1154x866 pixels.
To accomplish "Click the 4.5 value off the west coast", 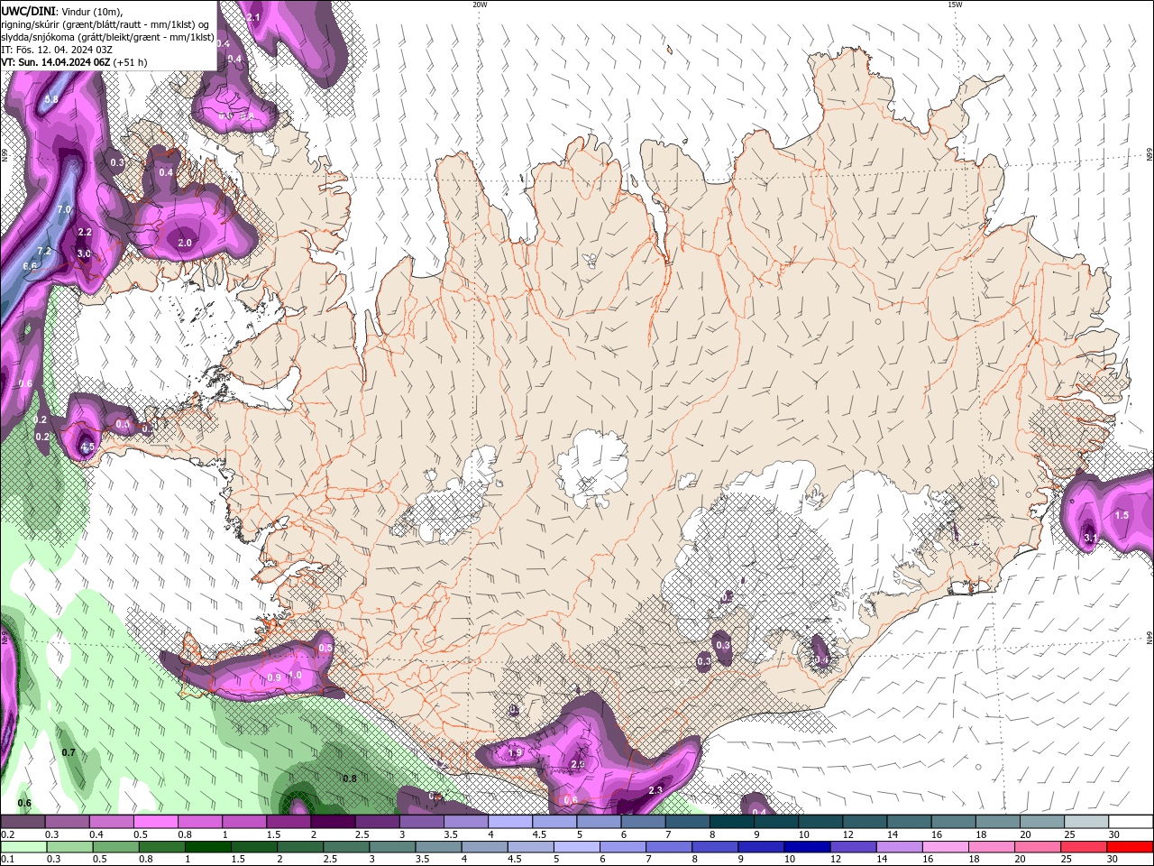I will tap(87, 447).
